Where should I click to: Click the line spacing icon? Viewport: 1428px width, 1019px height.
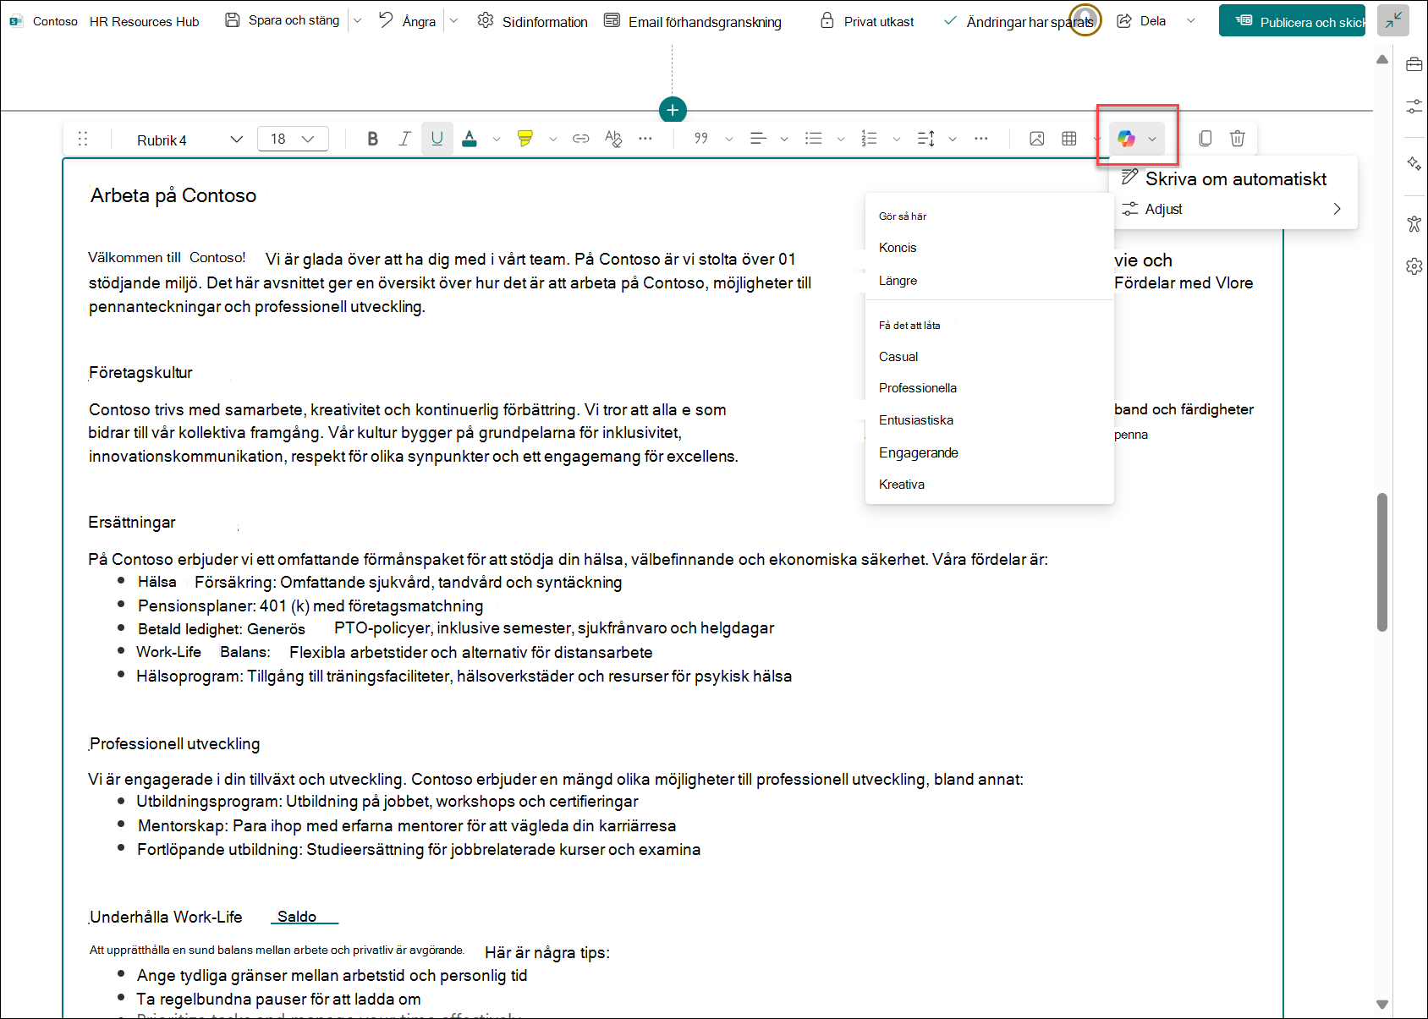click(926, 139)
